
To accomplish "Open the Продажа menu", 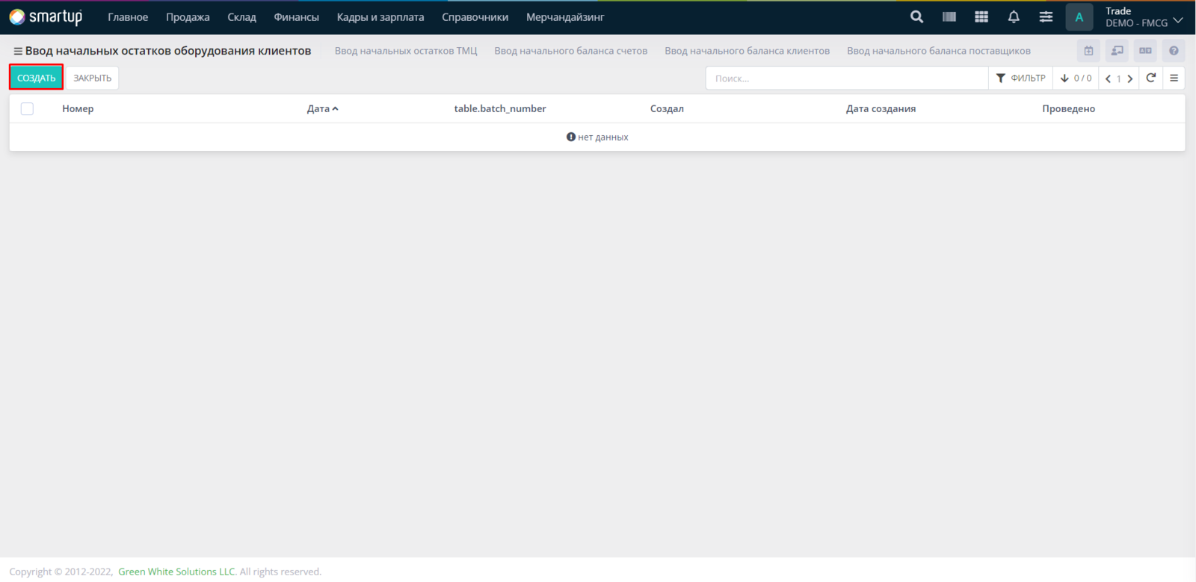I will coord(188,17).
